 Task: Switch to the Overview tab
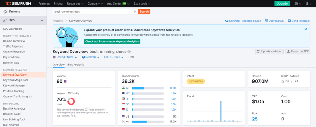(x=59, y=65)
